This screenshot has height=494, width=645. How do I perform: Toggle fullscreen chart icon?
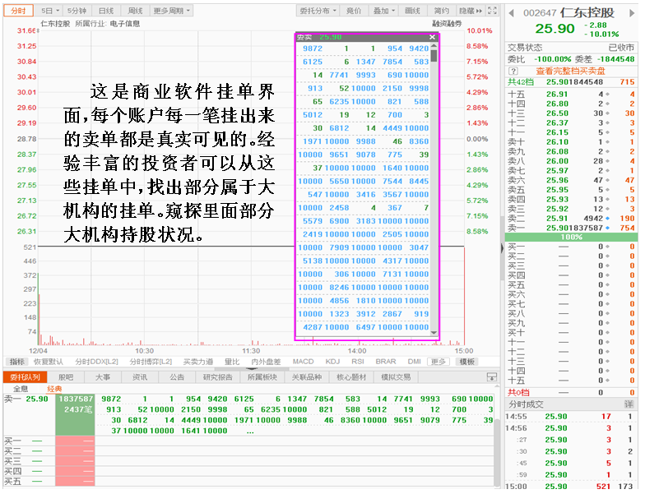pyautogui.click(x=492, y=11)
